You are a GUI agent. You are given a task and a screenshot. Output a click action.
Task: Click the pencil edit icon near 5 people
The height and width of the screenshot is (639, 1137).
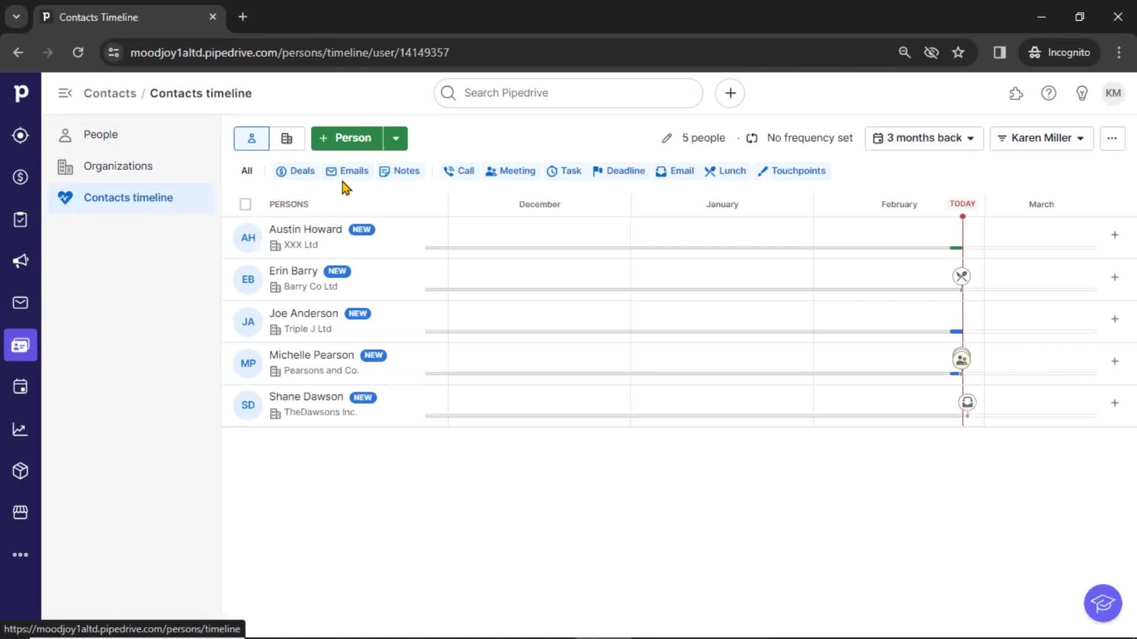point(667,138)
